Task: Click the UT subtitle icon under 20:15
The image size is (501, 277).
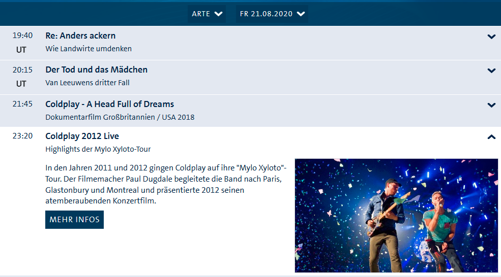Action: click(21, 84)
